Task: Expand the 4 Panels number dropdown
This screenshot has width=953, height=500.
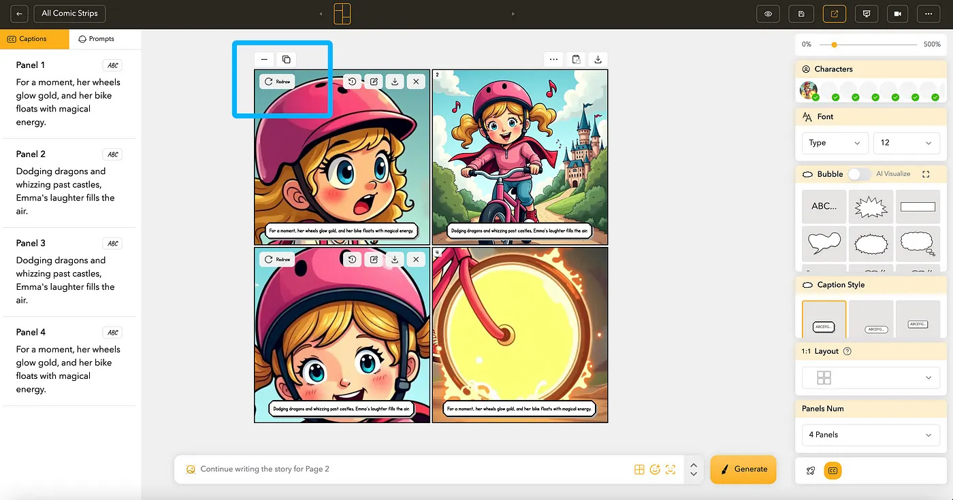Action: (870, 435)
